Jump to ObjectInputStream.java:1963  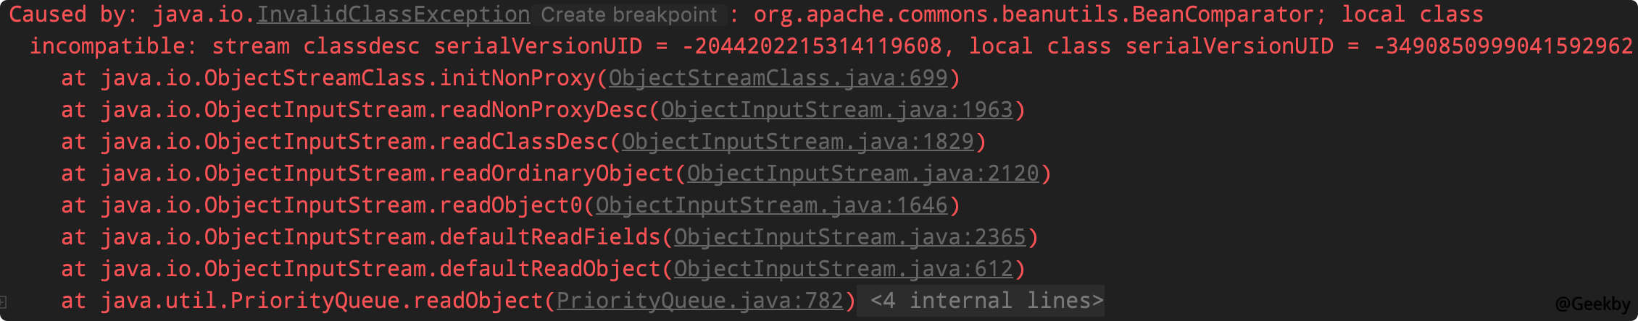836,110
